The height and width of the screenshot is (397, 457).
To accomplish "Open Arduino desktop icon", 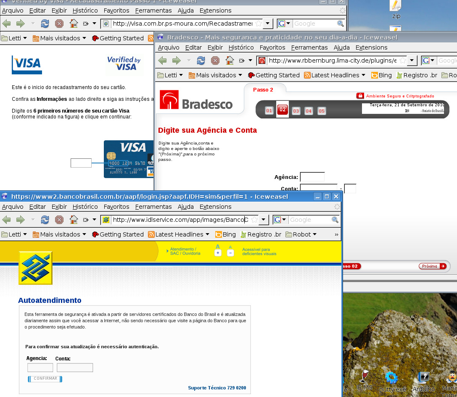I will point(423,382).
